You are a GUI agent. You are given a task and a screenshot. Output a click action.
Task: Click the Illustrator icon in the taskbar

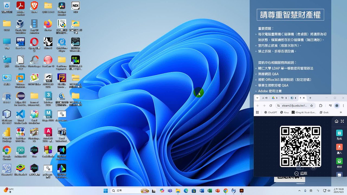click(242, 191)
